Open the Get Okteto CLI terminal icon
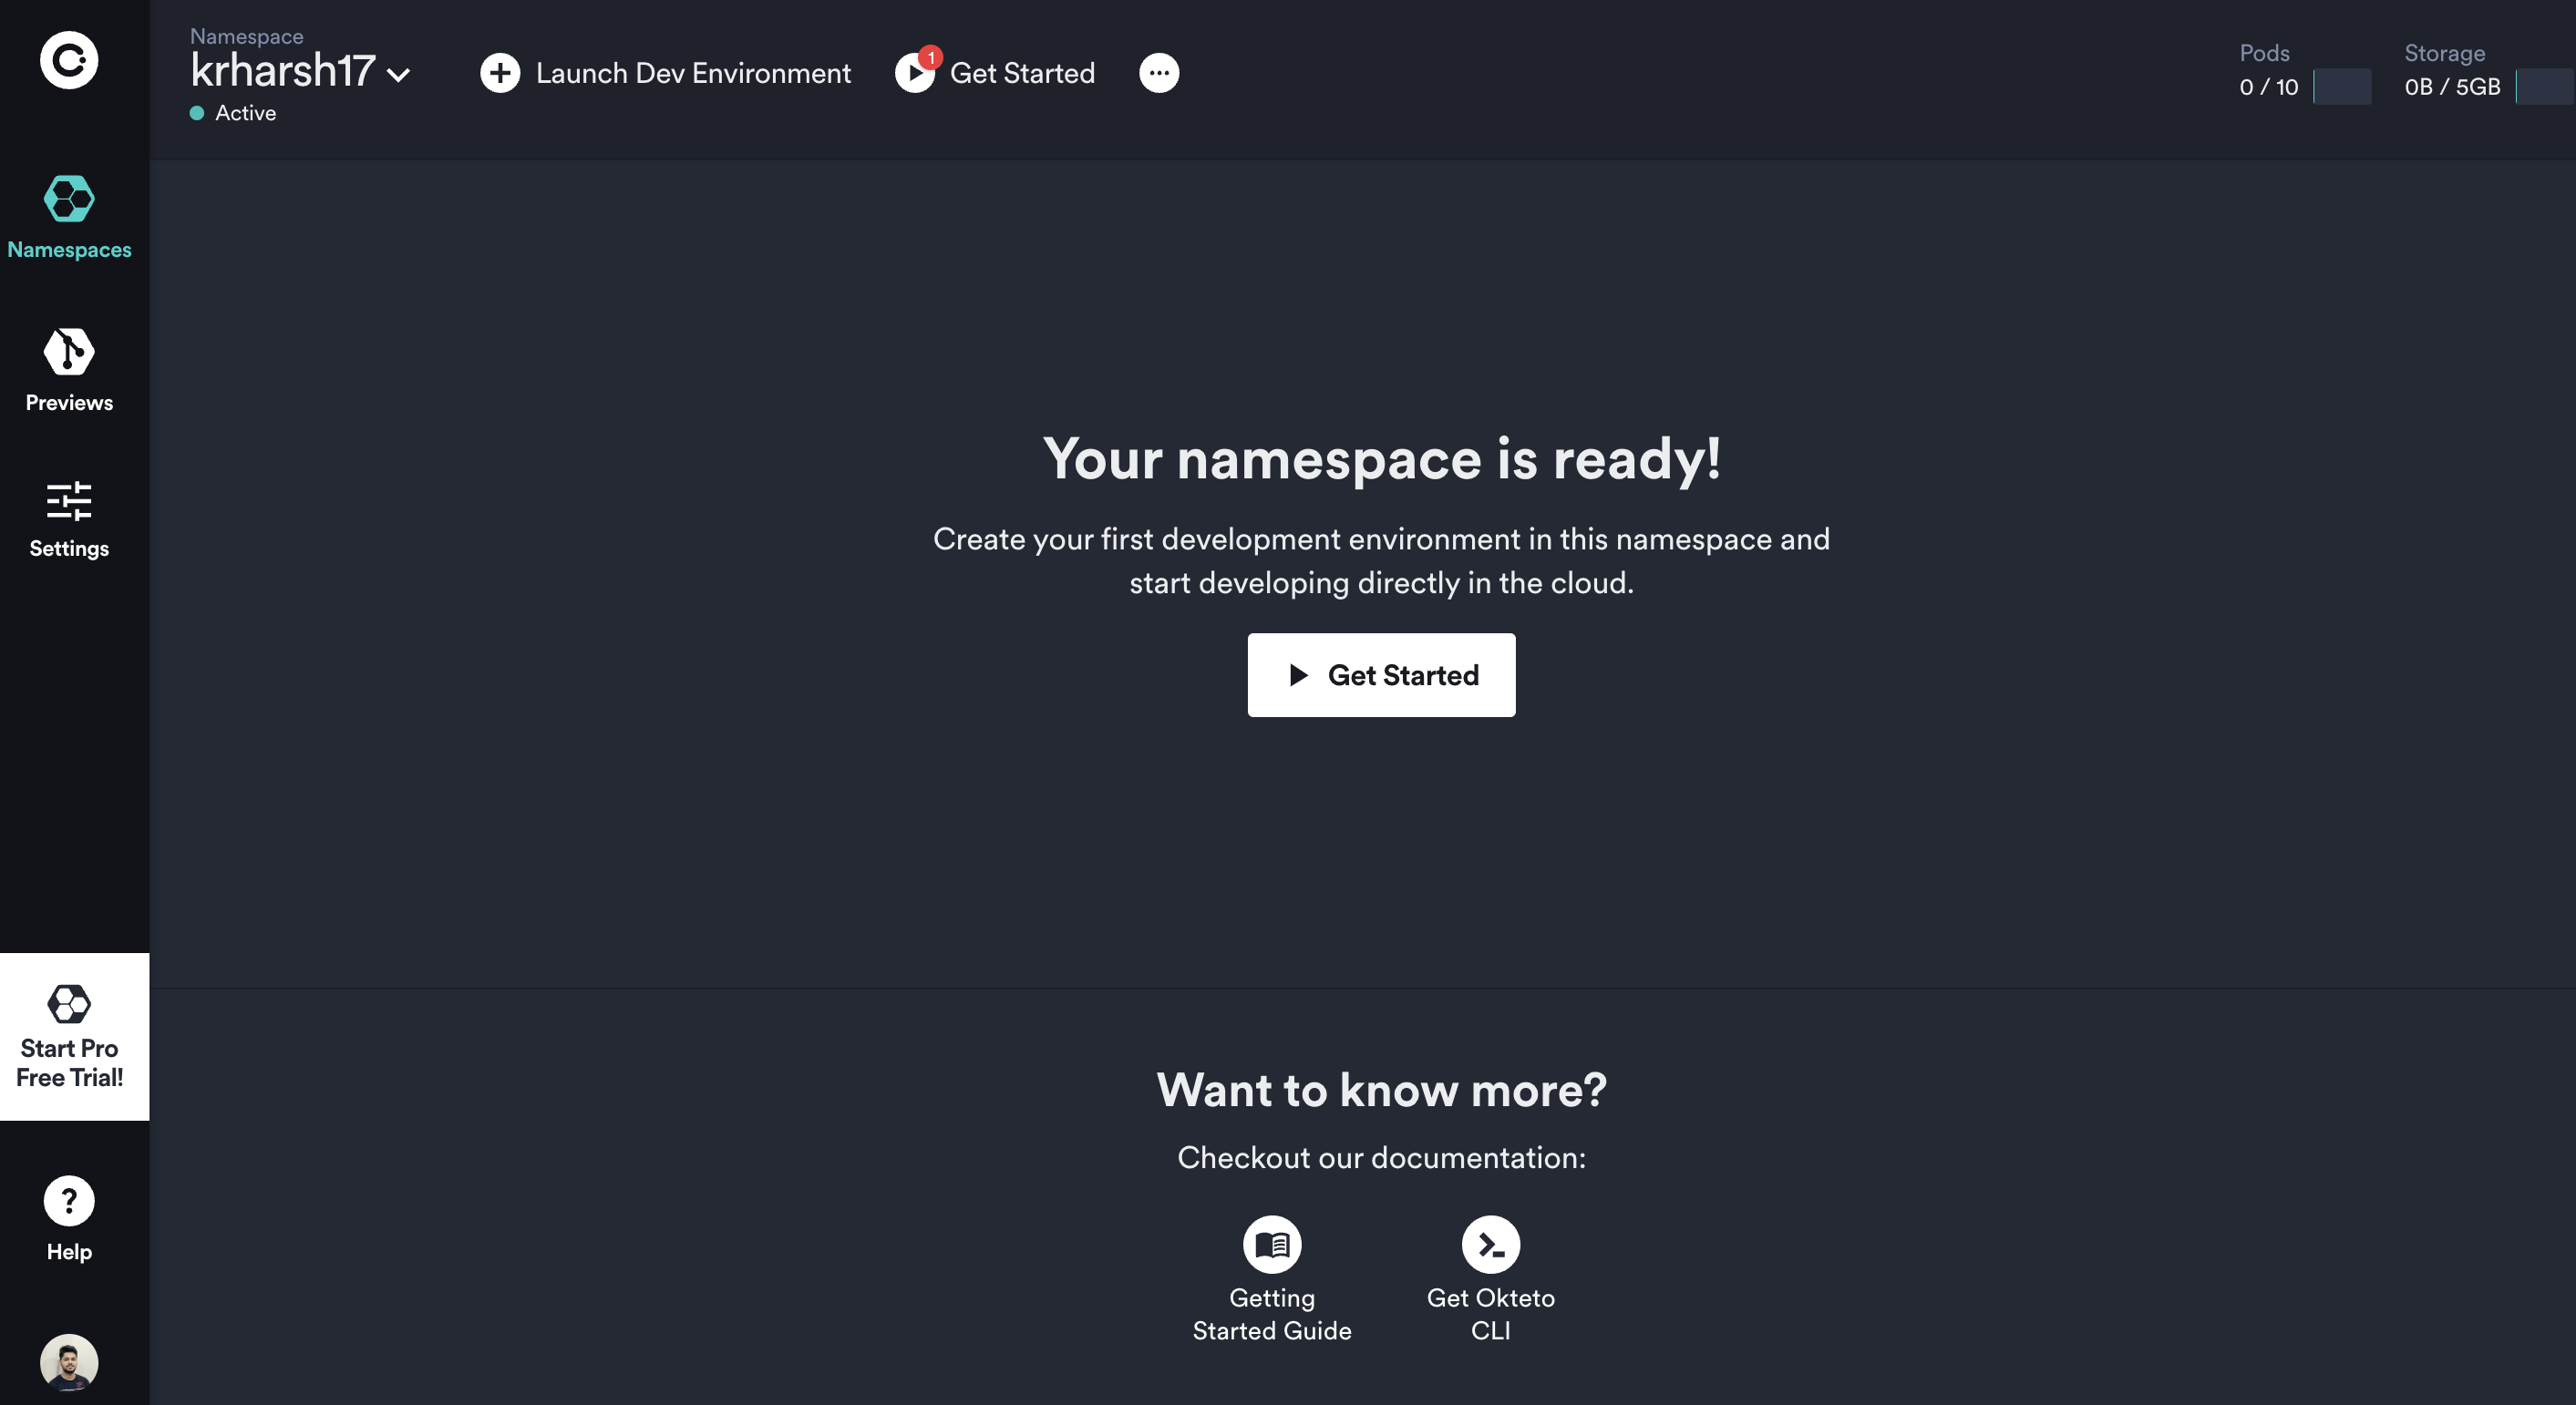Viewport: 2576px width, 1405px height. [x=1490, y=1244]
